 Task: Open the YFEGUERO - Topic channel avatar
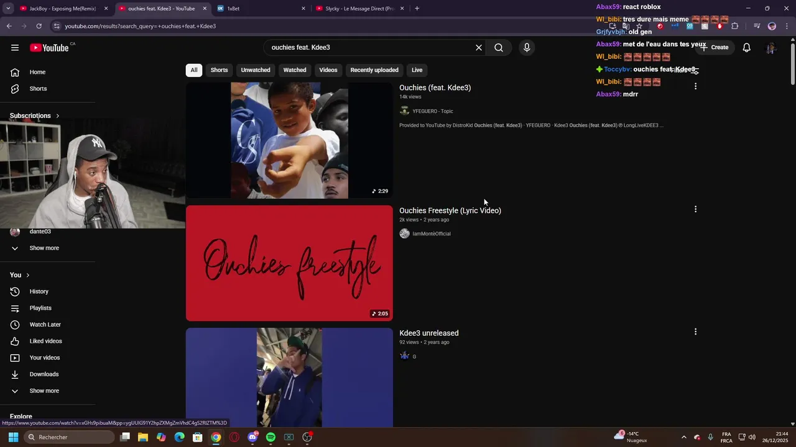click(x=404, y=111)
